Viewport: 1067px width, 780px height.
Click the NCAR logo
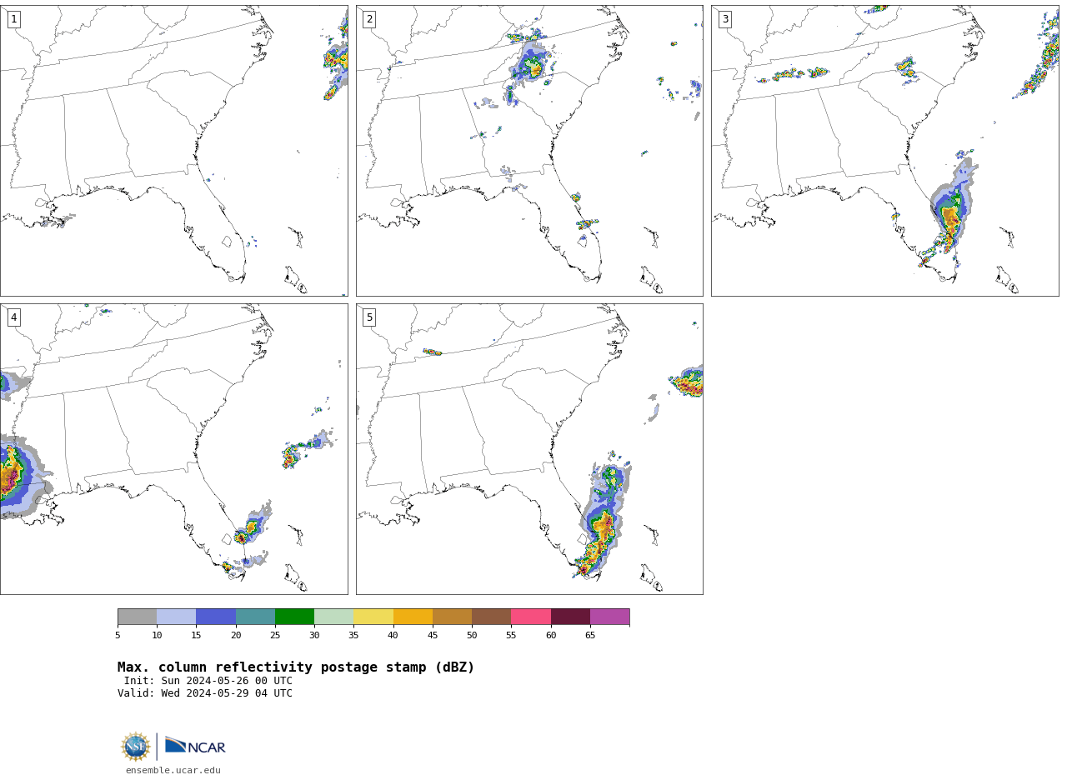point(195,746)
